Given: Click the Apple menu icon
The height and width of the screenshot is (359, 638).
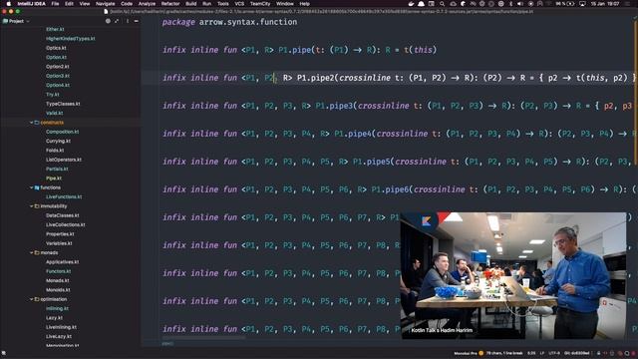Looking at the screenshot, I should 9,4.
